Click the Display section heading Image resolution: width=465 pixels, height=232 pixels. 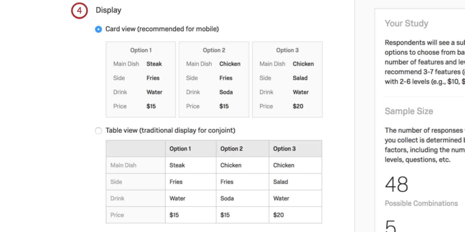pyautogui.click(x=108, y=10)
